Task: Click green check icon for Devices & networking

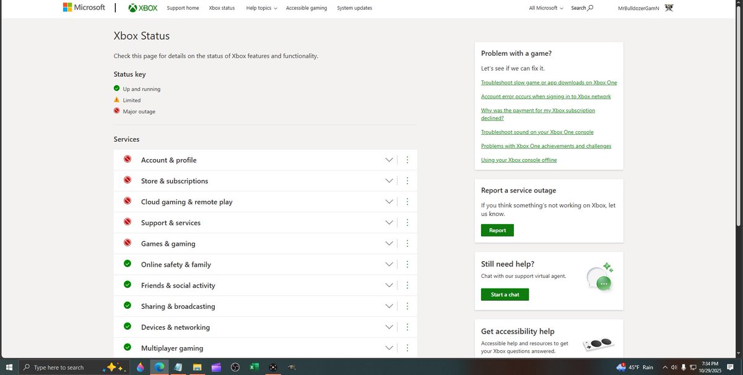Action: pyautogui.click(x=127, y=326)
